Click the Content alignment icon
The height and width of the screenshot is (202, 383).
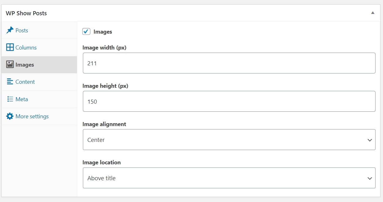(10, 82)
